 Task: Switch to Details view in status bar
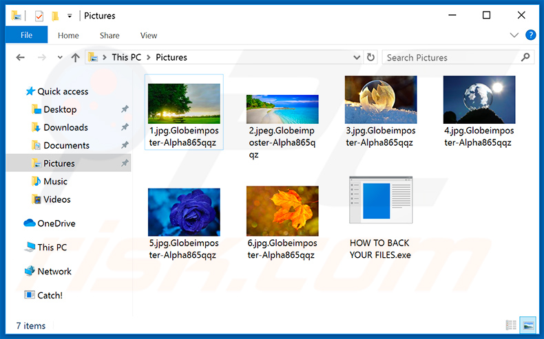(511, 325)
